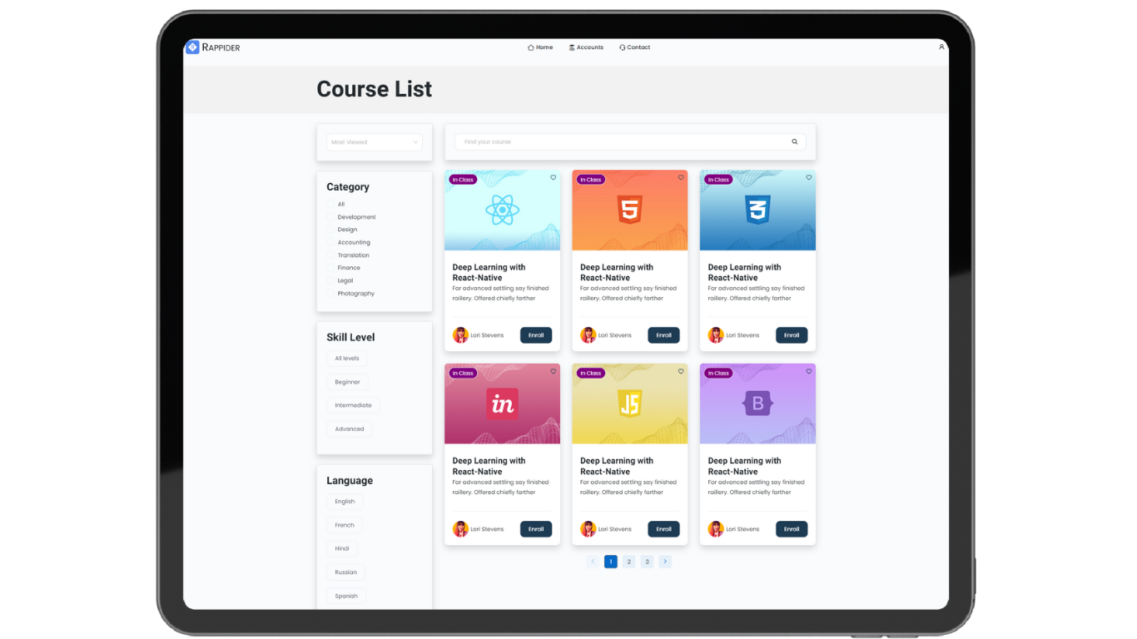
Task: Select the All levels skill filter
Action: [x=347, y=359]
